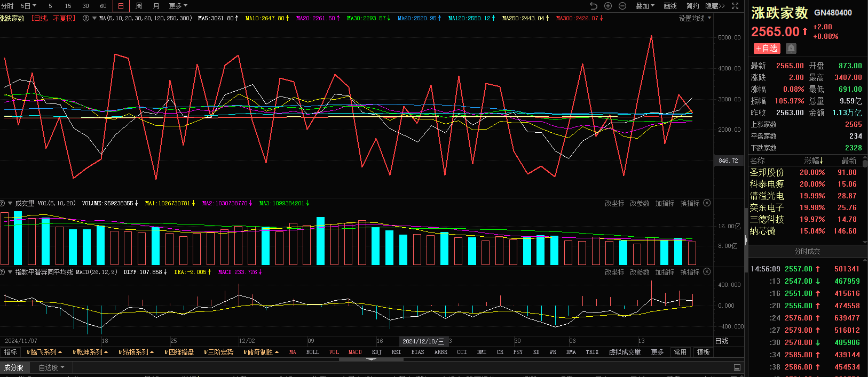
Task: Switch to the 成分股 tab
Action: 13,367
